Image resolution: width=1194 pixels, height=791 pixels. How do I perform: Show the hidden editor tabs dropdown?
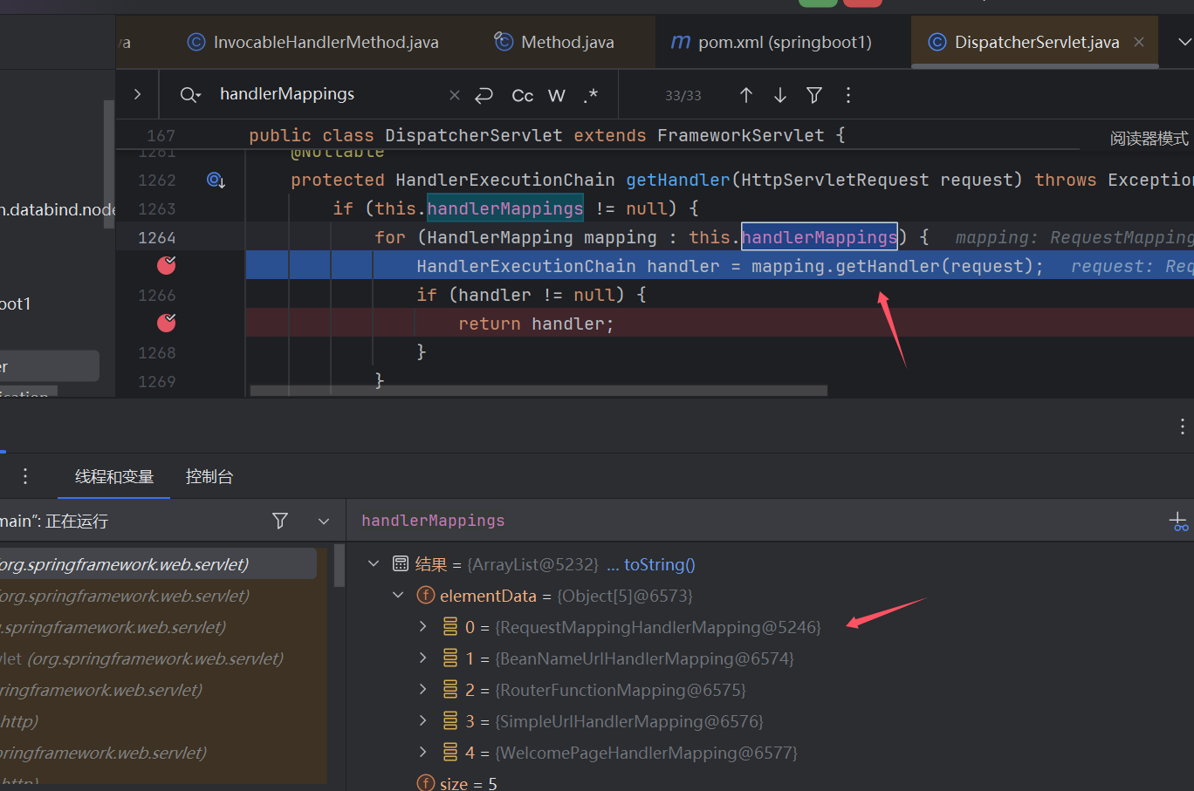1184,42
